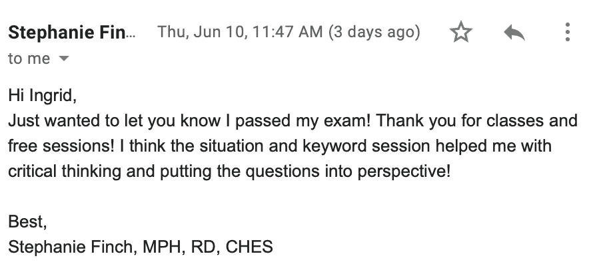Click the sender name Stephanie Fin...
This screenshot has height=266, width=601.
click(x=71, y=33)
